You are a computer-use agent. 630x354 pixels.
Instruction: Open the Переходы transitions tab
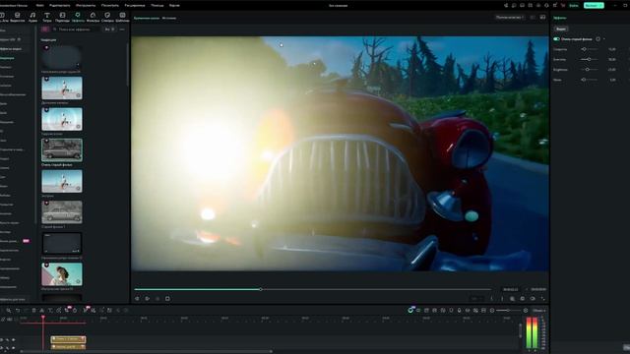coord(62,17)
